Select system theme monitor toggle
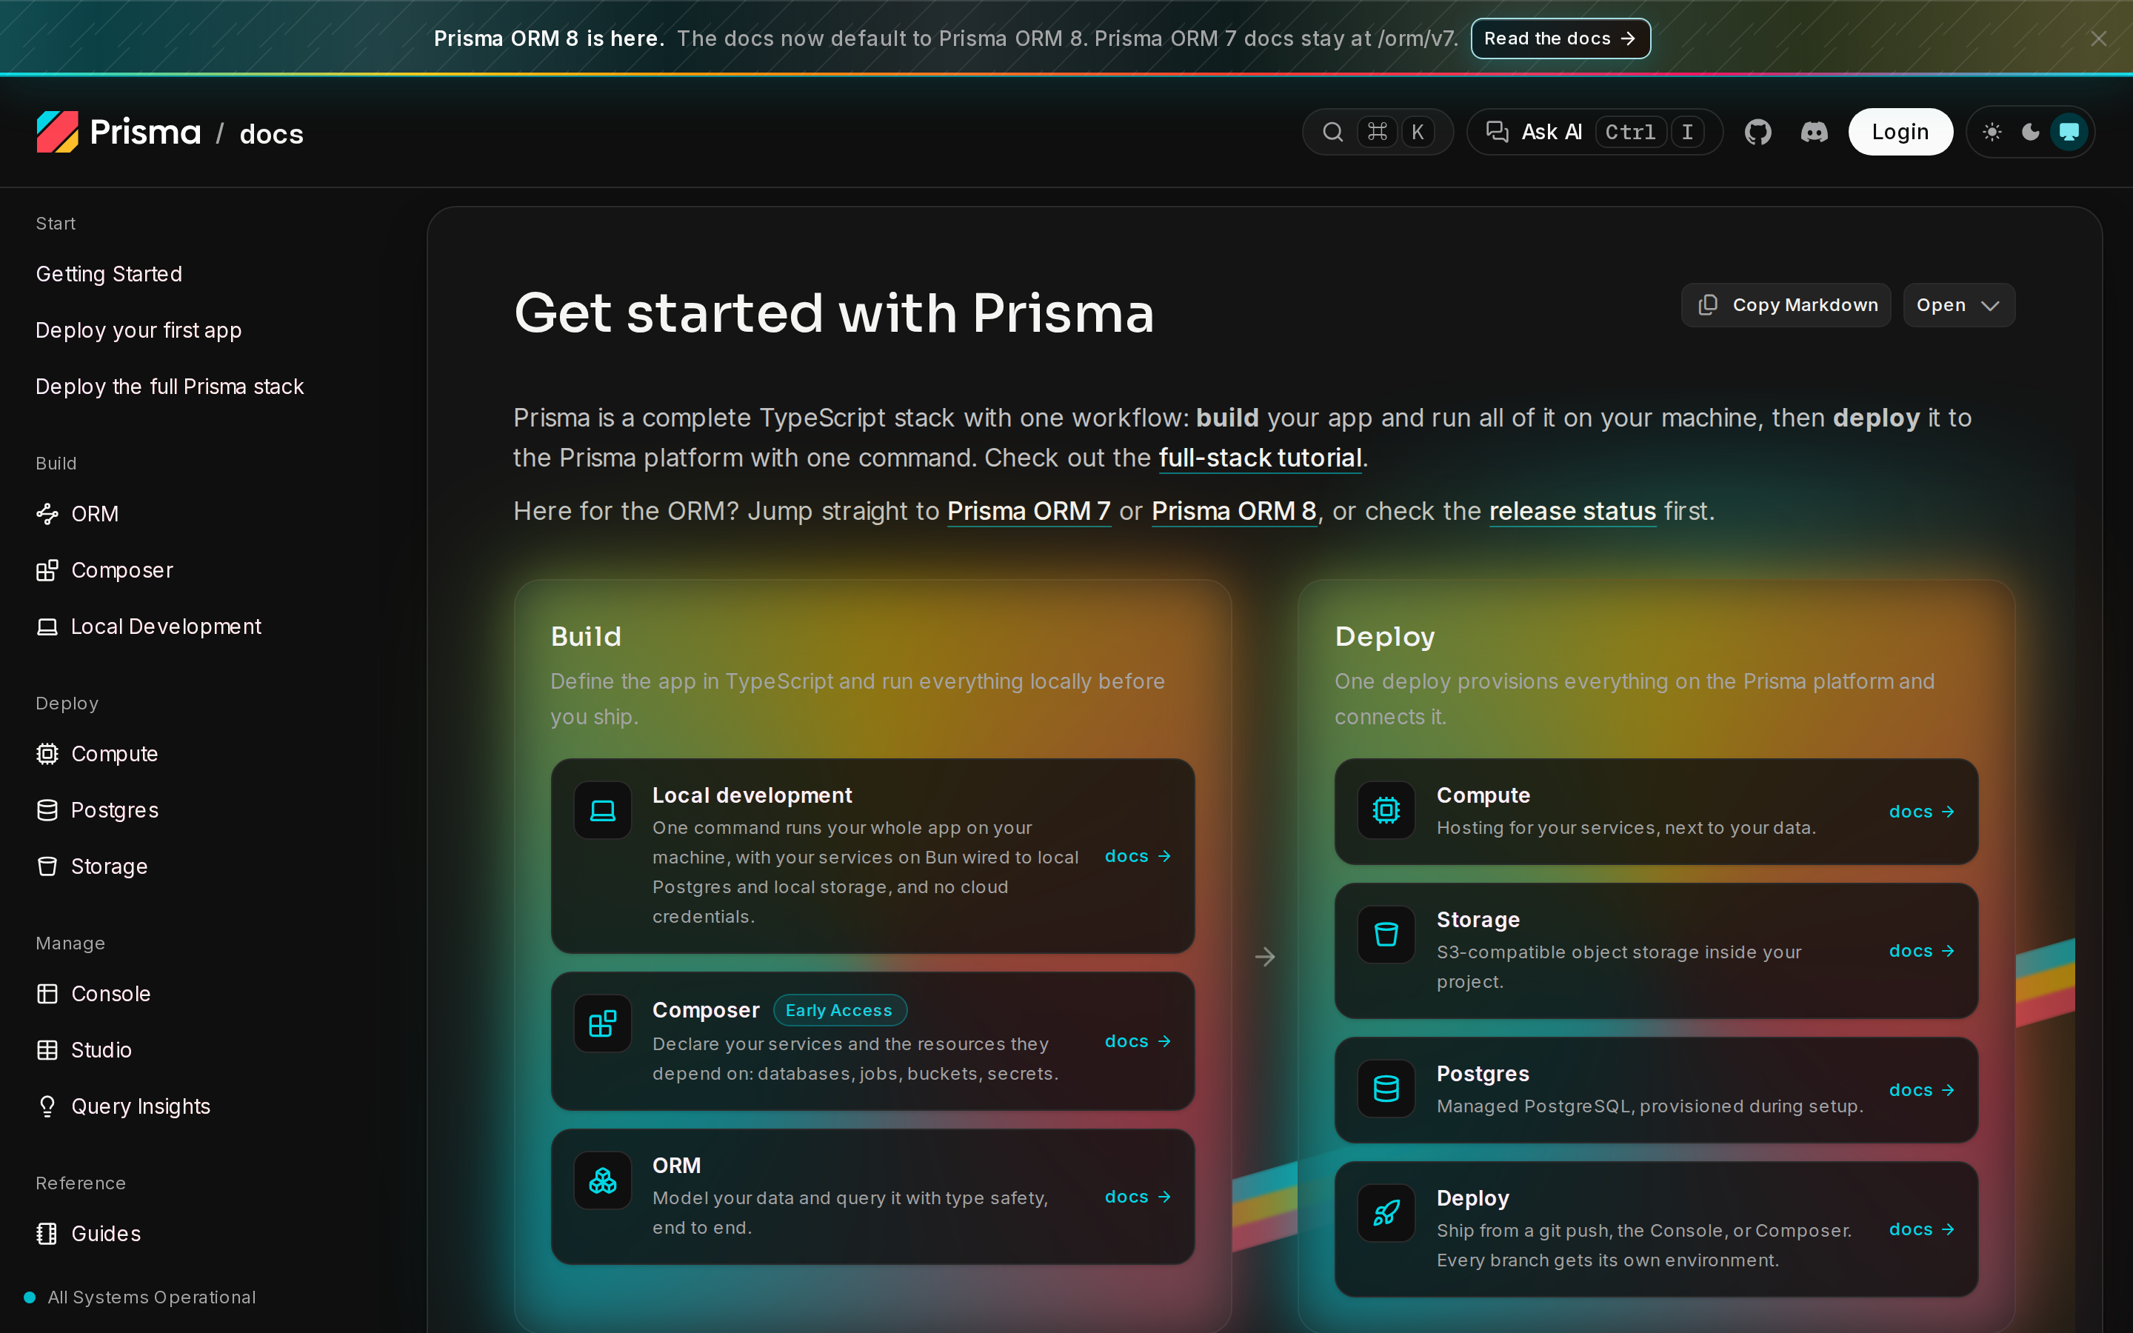The height and width of the screenshot is (1333, 2133). pyautogui.click(x=2069, y=133)
